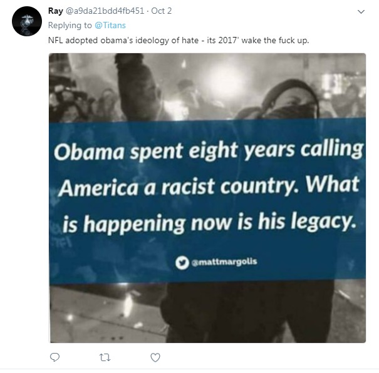Click the grayscale area below the blue banner
Screen dimensions: 379x373
207,313
